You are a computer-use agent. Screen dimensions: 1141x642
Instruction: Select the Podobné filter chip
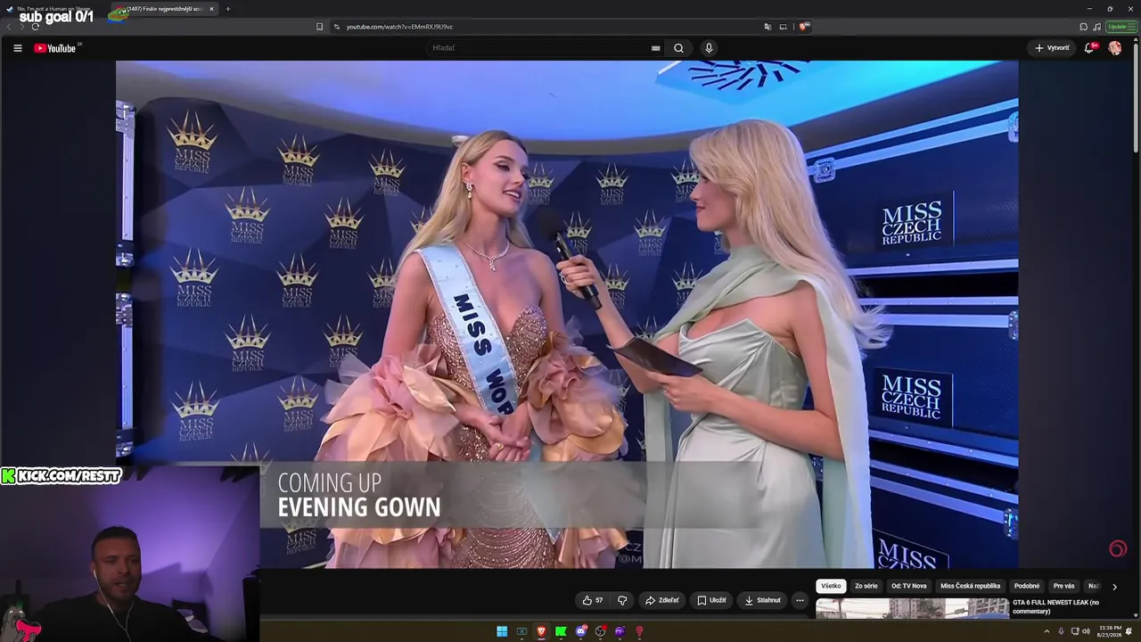pos(1027,586)
